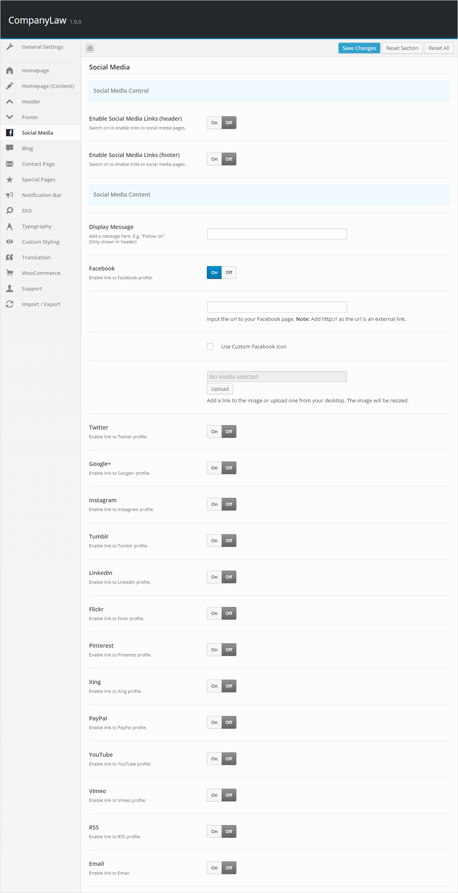Focus the Display Message text field
The image size is (458, 893).
277,234
